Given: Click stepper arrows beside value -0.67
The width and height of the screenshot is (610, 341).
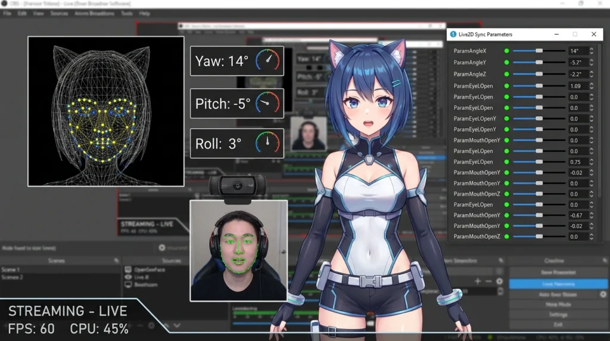Looking at the screenshot, I should tap(592, 215).
